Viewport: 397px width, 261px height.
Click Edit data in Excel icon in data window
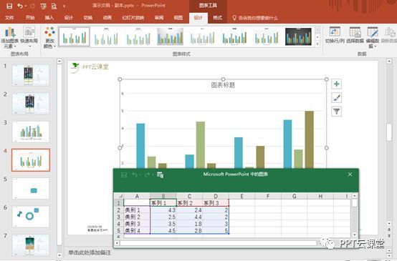(160, 174)
